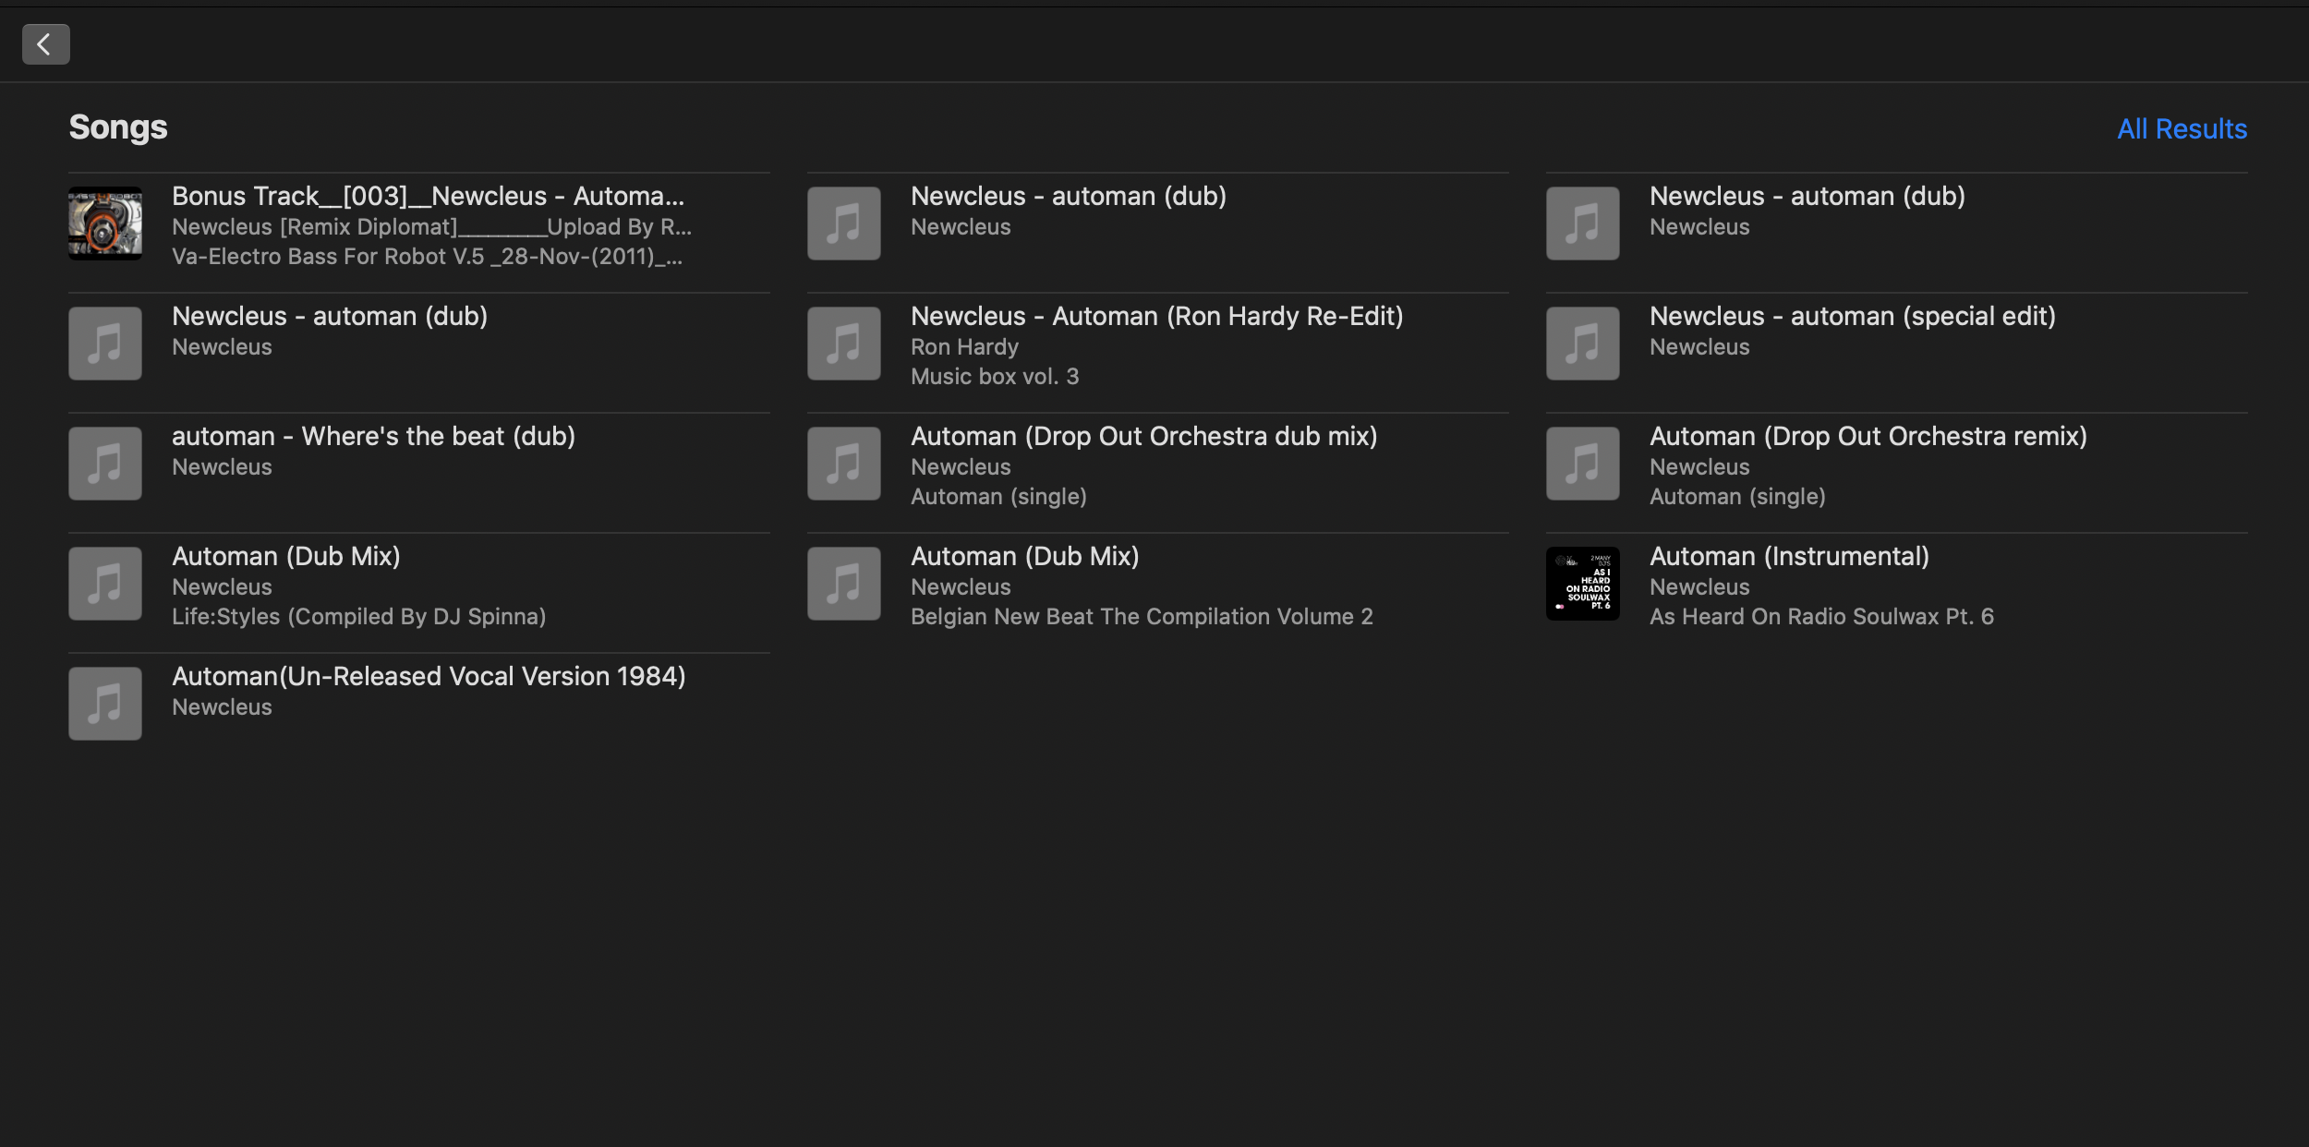
Task: Open the Bonus Track__[003]__Newcleus song title
Action: click(x=428, y=196)
